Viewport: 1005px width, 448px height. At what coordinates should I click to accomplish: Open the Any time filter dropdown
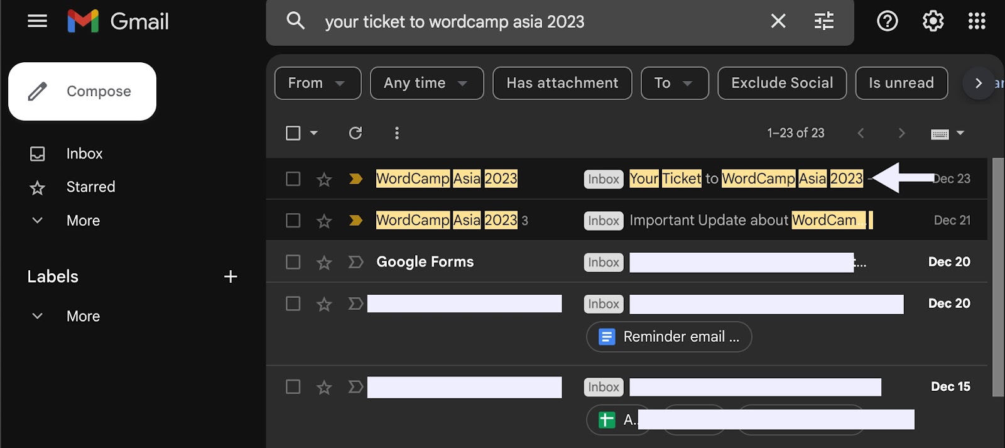click(427, 83)
